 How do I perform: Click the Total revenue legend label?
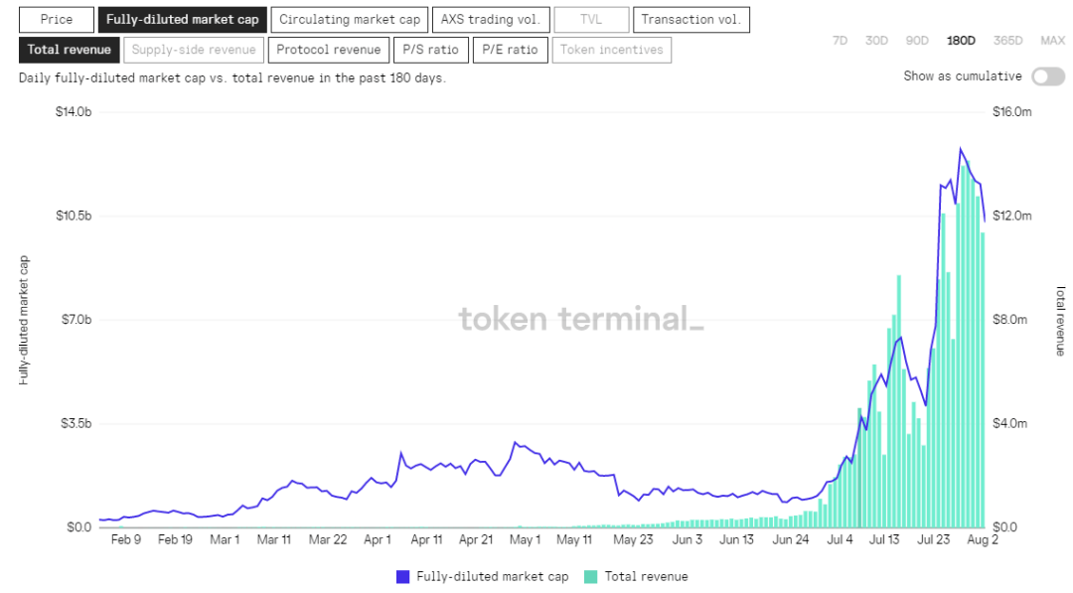(646, 577)
